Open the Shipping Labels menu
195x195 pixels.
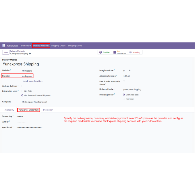click(75, 46)
